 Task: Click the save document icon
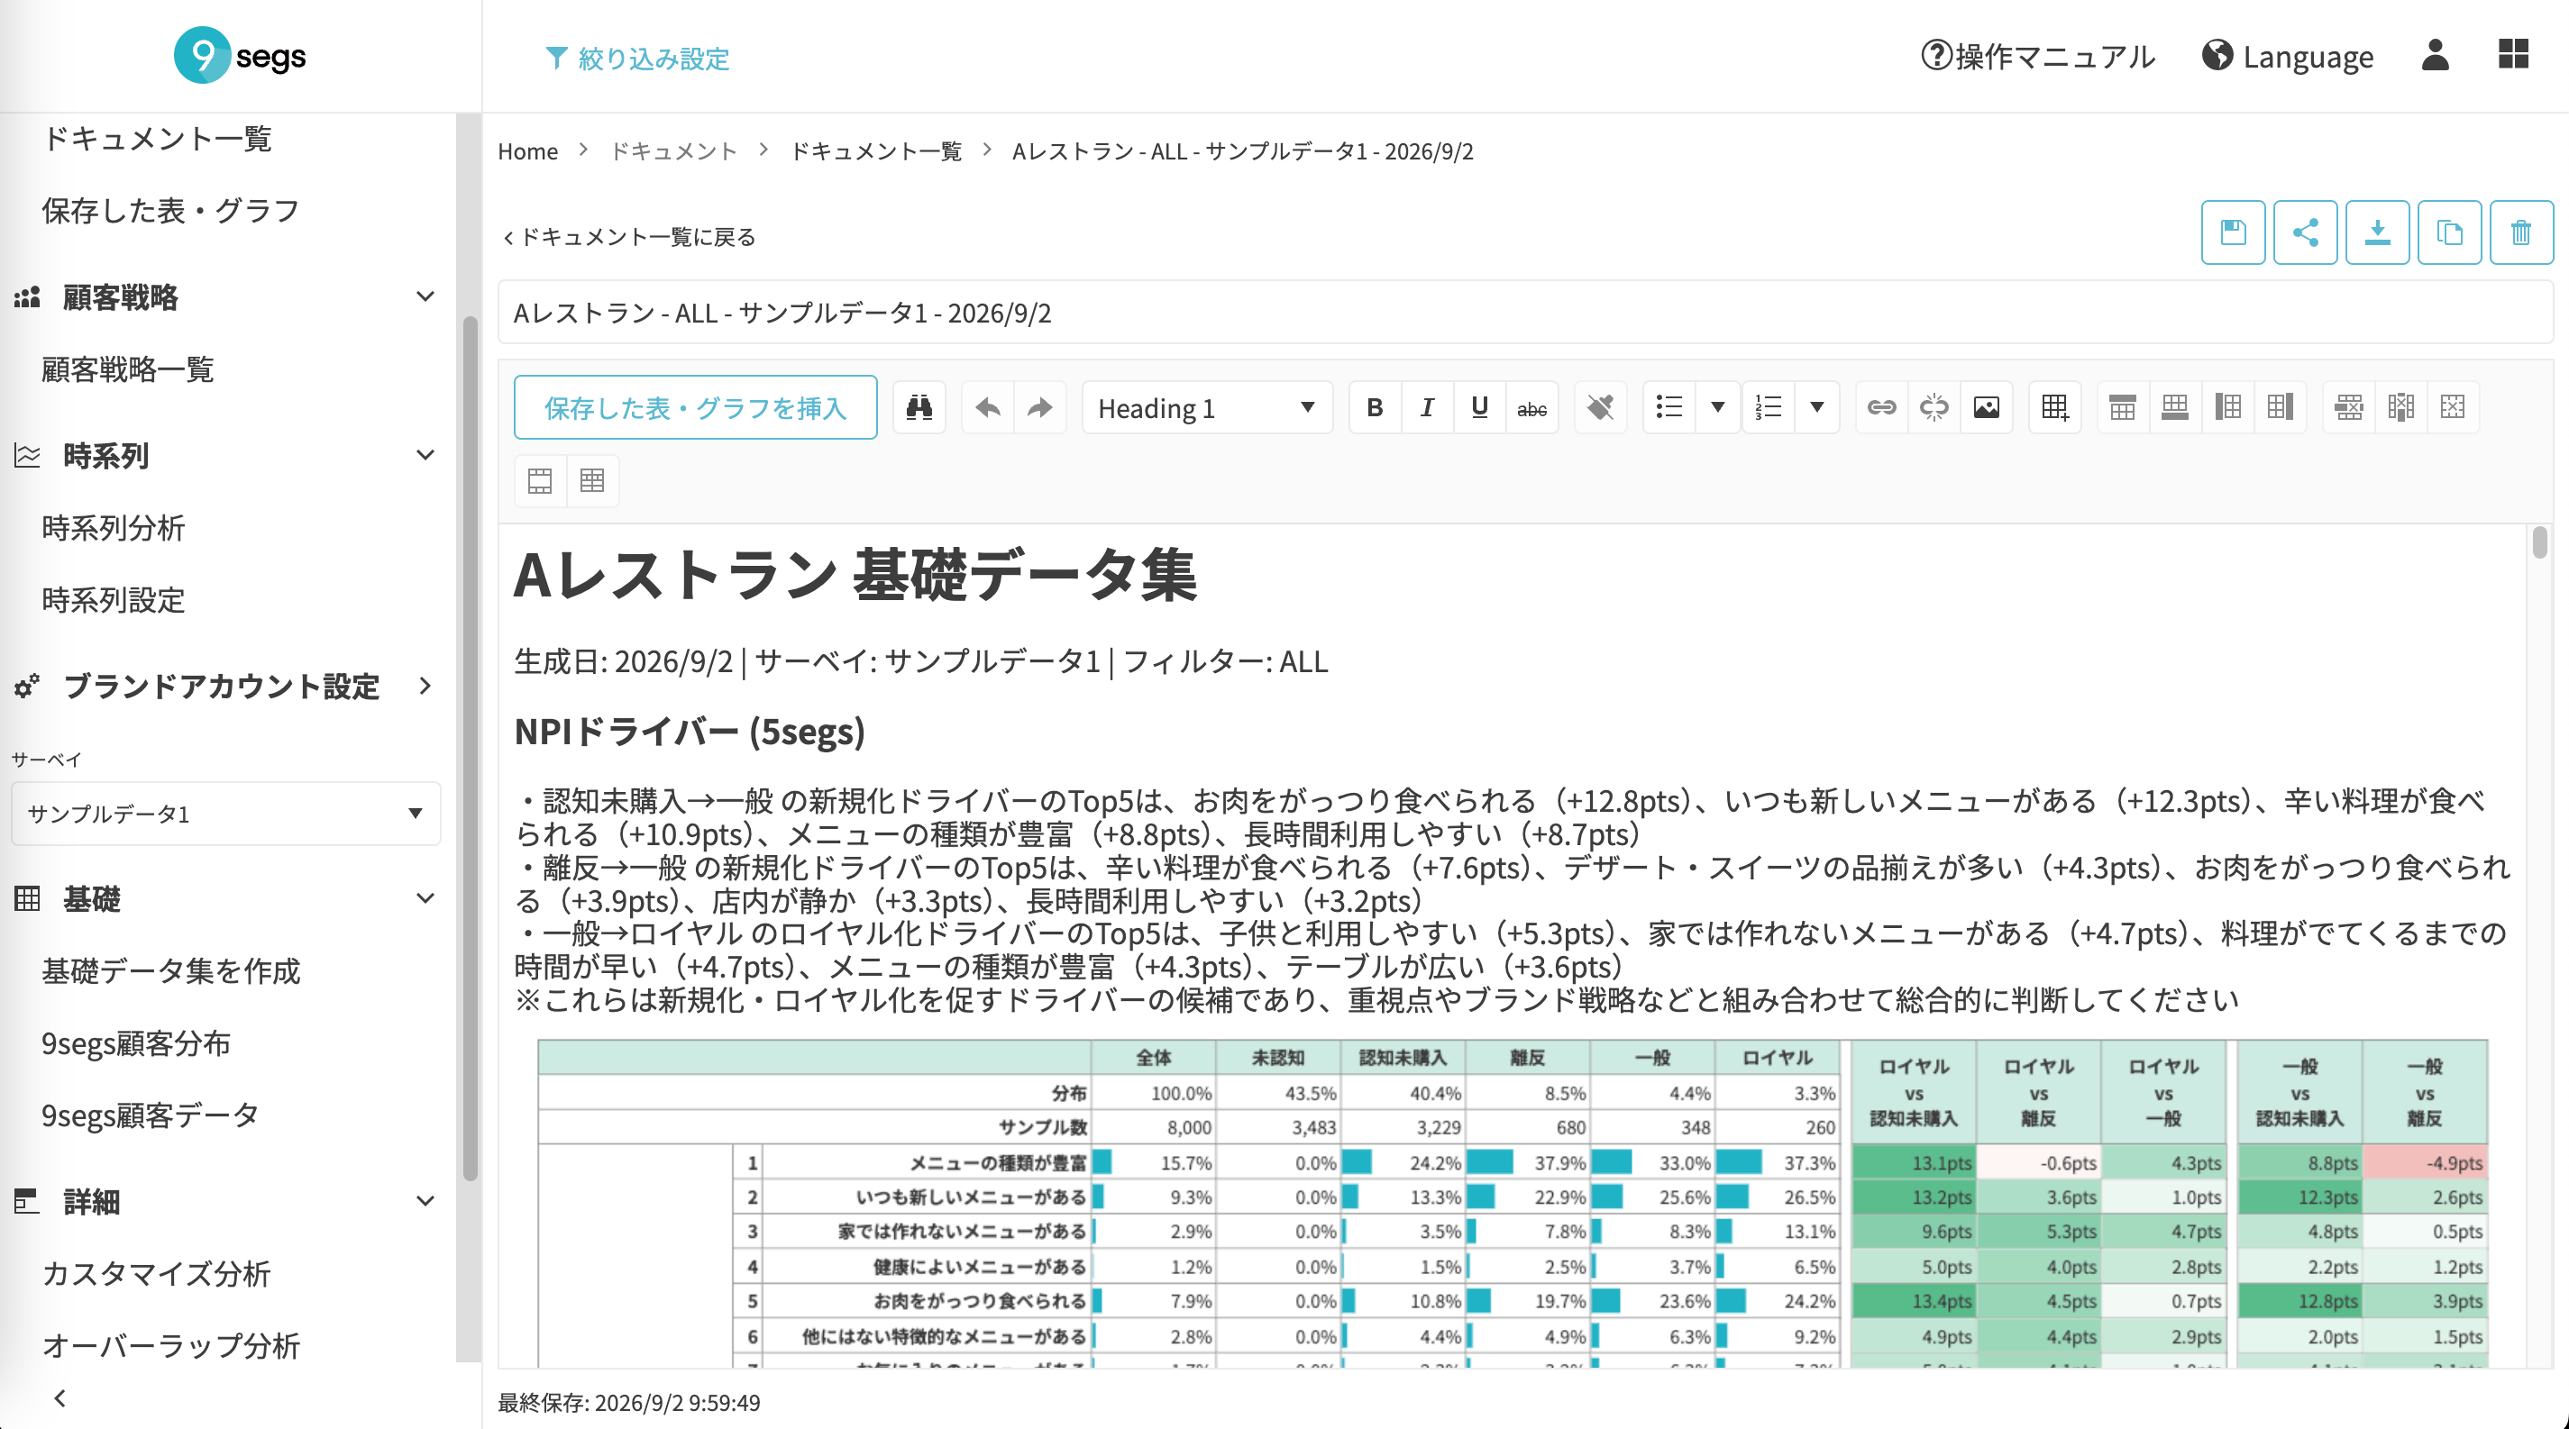click(x=2232, y=232)
